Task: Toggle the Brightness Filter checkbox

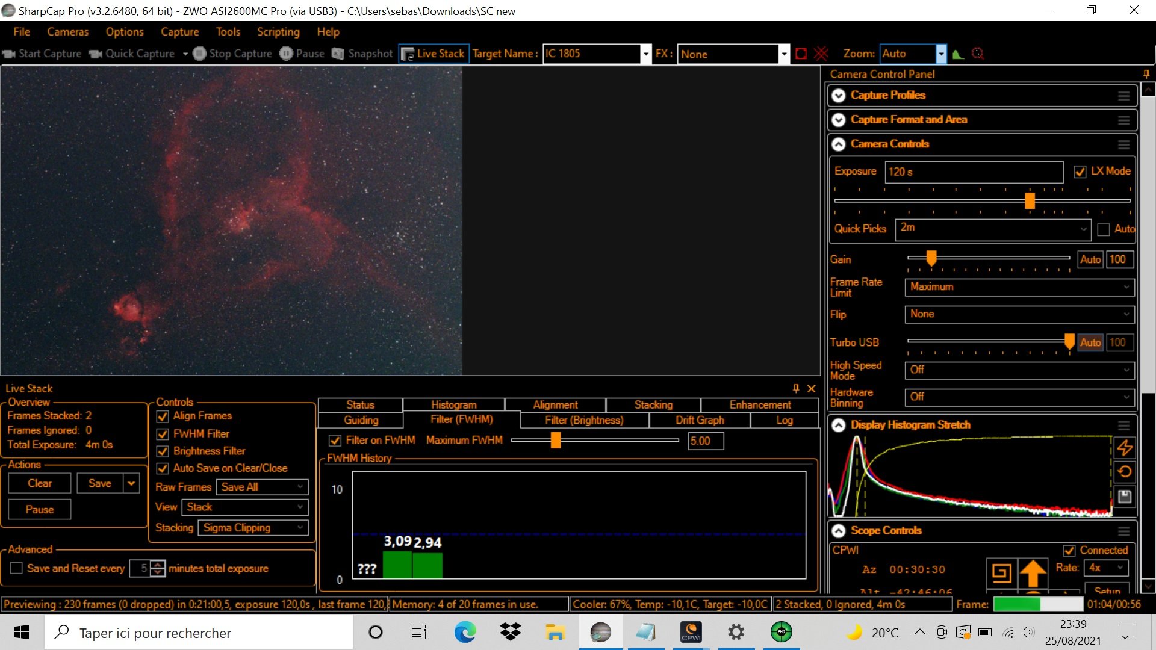Action: (163, 451)
